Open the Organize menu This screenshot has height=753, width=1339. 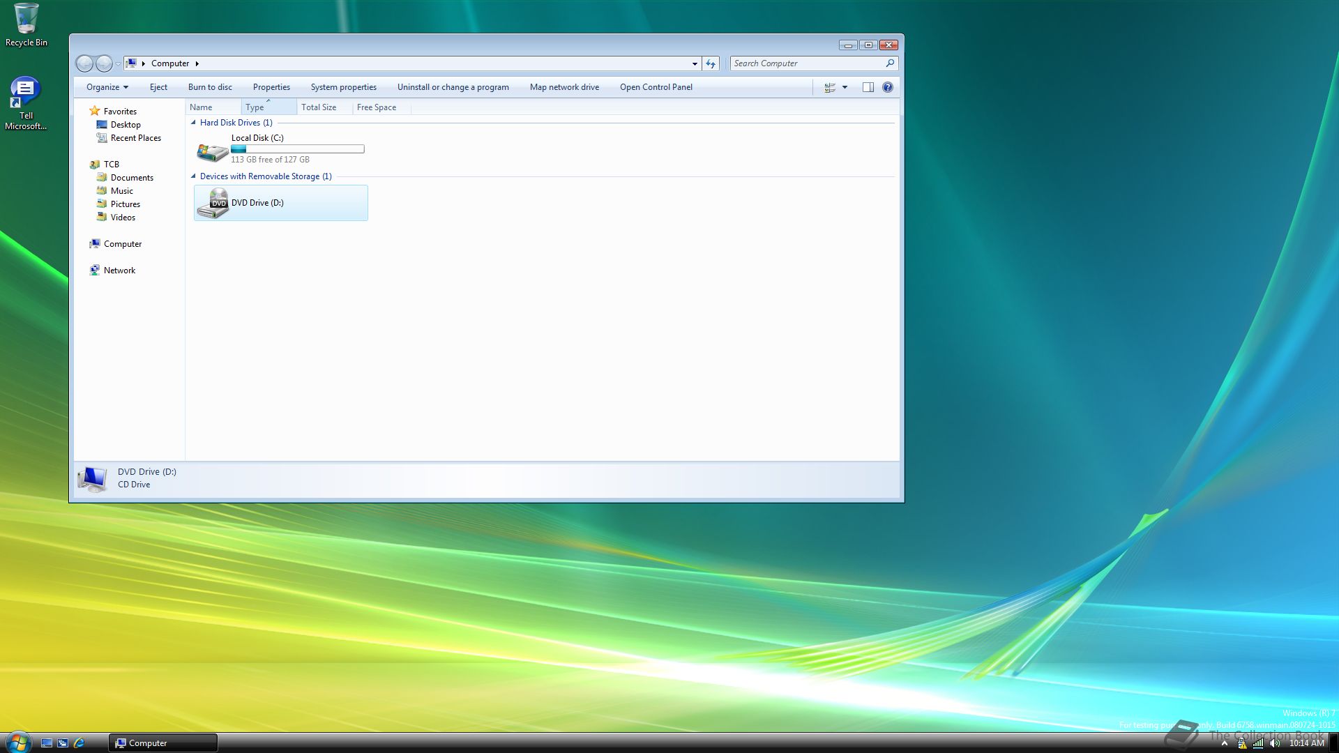(x=107, y=87)
